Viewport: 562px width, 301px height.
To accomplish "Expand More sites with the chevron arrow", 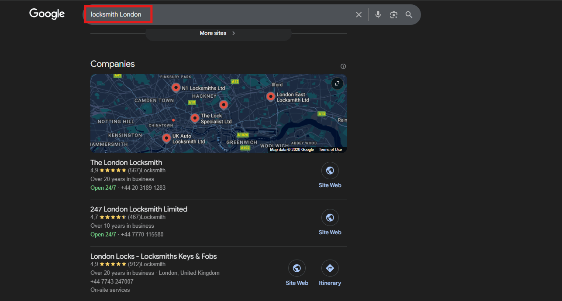I will 233,33.
